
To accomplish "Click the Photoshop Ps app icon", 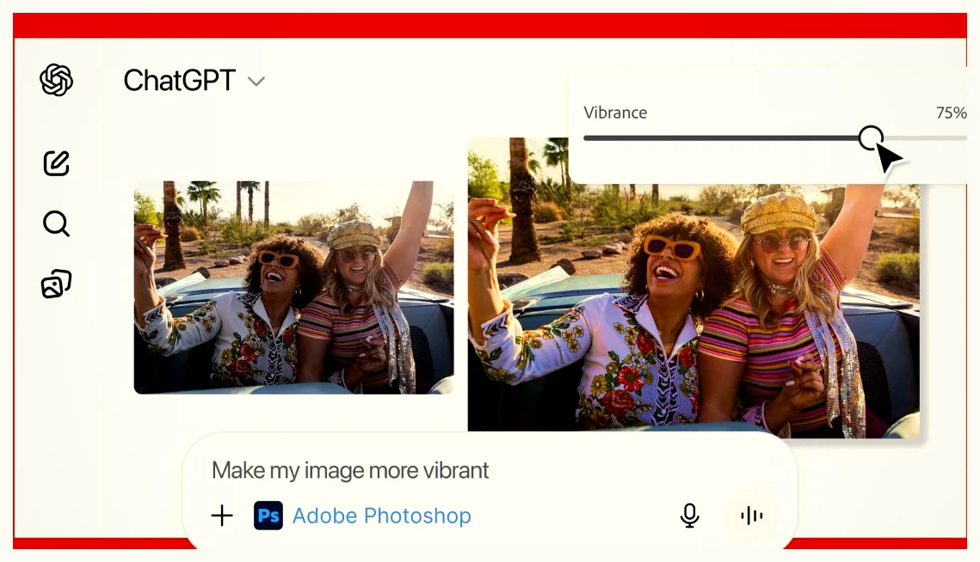I will (x=268, y=516).
